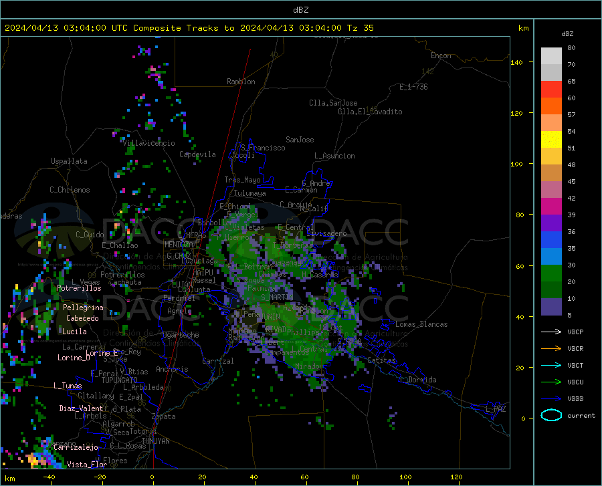Select the bright green 20 dBZ swatch
The height and width of the screenshot is (486, 602).
pyautogui.click(x=551, y=273)
